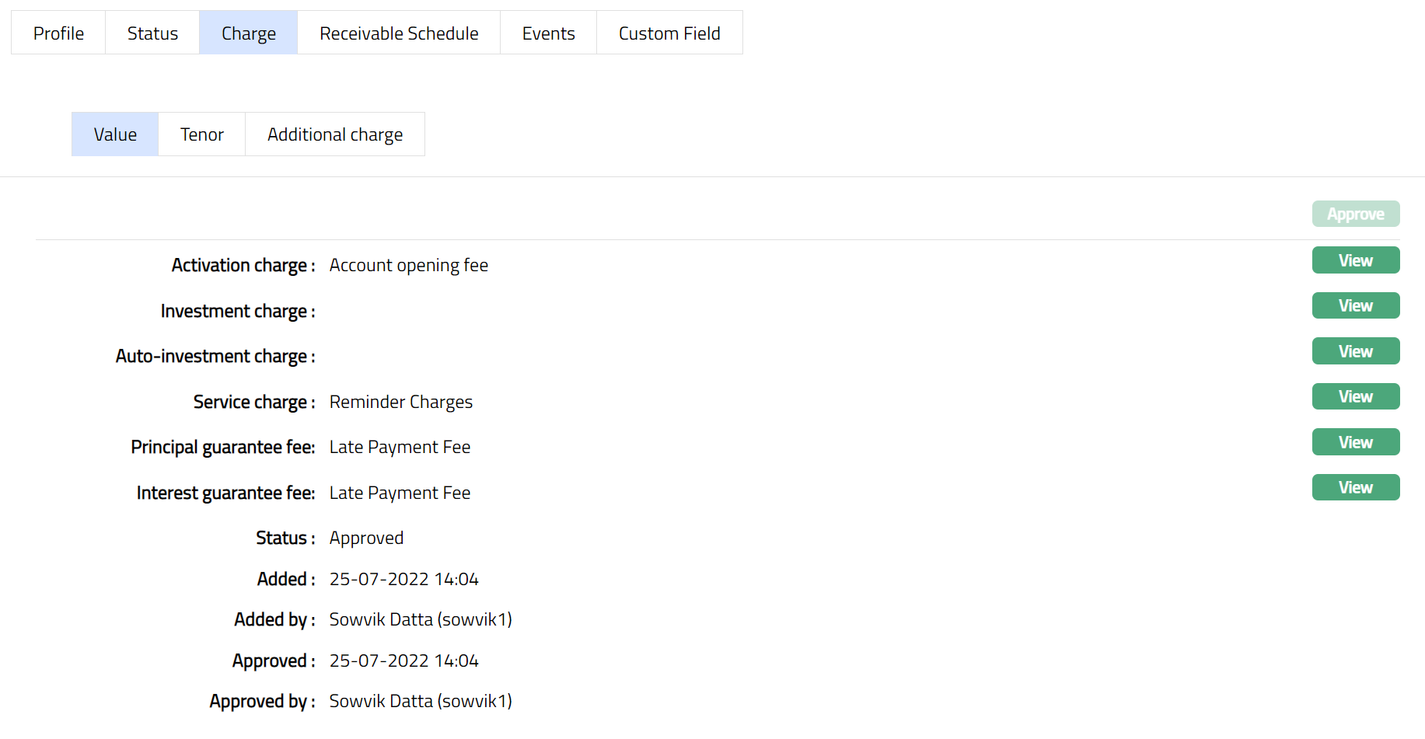Switch to the Status tab
Viewport: 1425px width, 739px height.
(152, 33)
